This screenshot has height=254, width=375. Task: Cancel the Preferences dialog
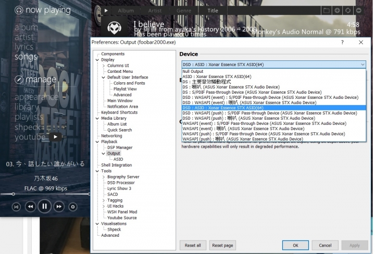325,245
